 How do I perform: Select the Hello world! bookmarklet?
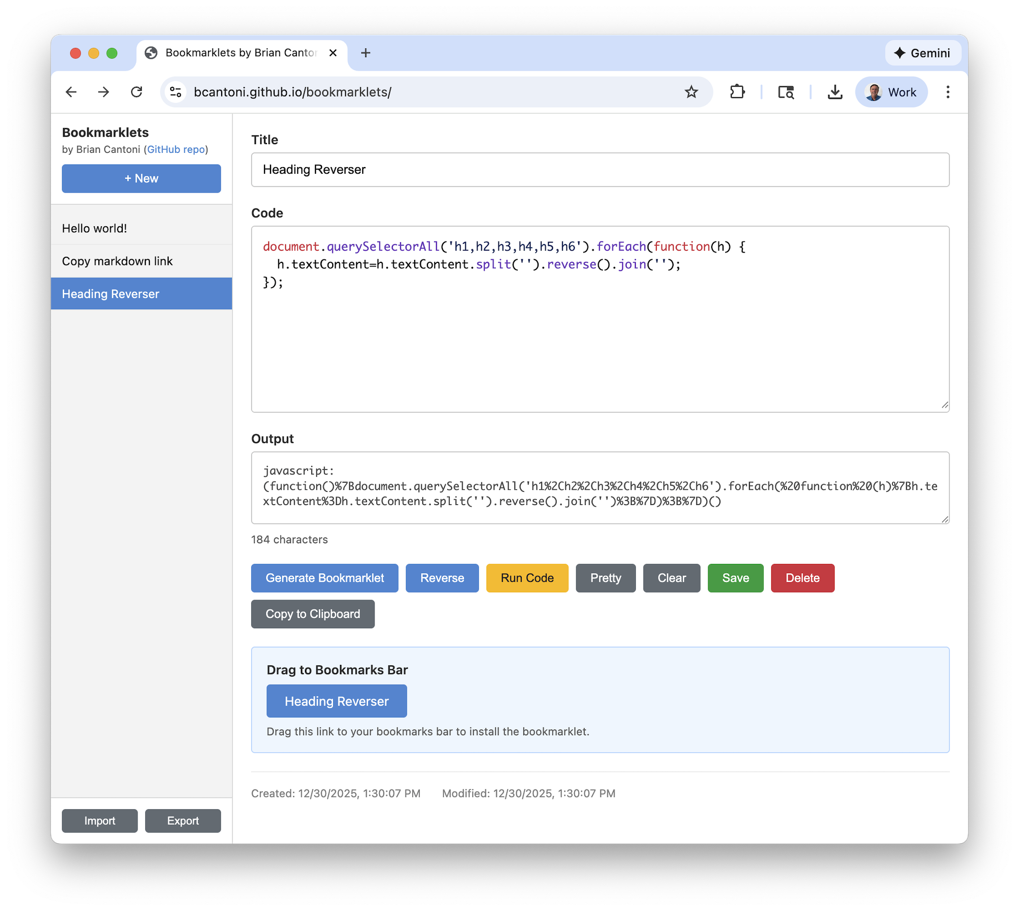94,228
